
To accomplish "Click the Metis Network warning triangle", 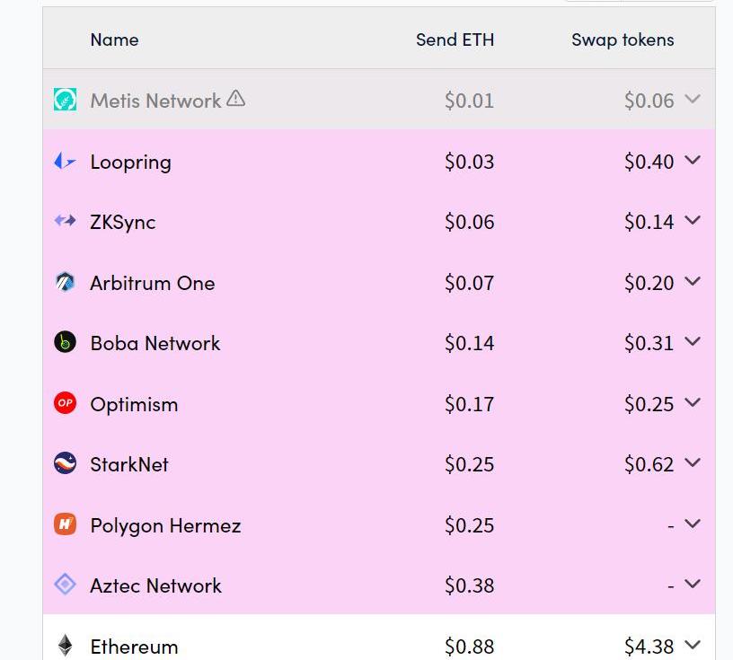I will coord(235,99).
